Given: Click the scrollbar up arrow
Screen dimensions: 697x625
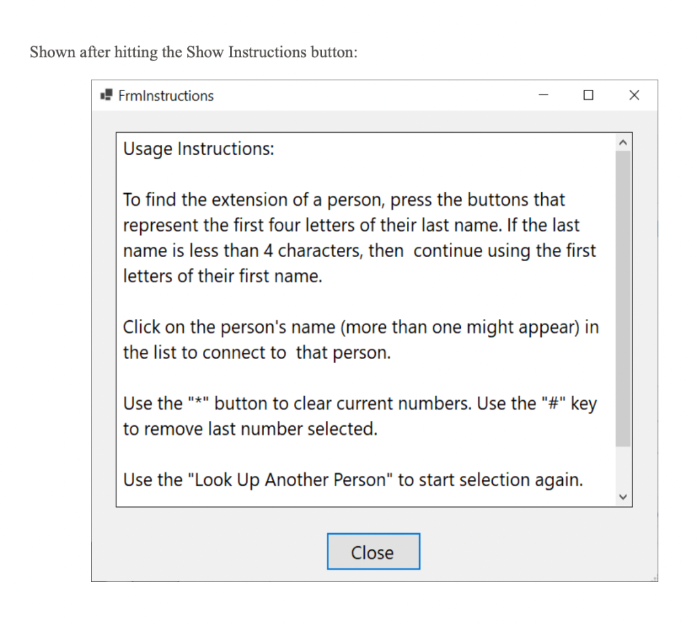Looking at the screenshot, I should pos(623,141).
